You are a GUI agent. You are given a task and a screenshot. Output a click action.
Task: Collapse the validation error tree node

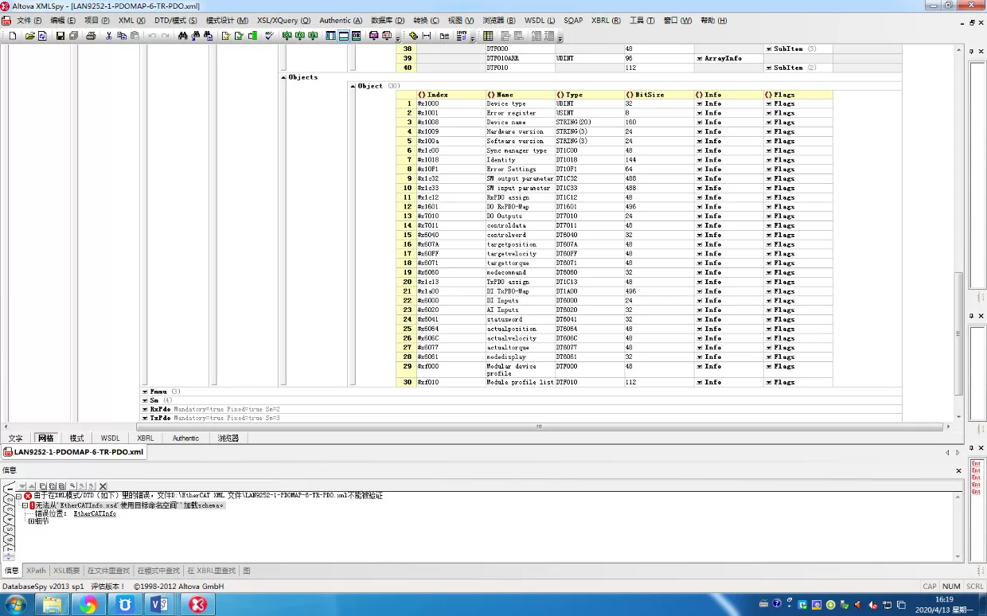coord(18,496)
